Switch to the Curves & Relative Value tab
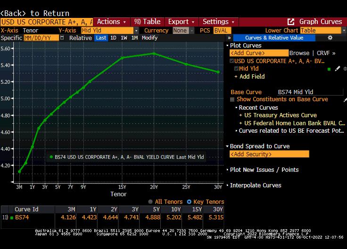 coord(274,38)
